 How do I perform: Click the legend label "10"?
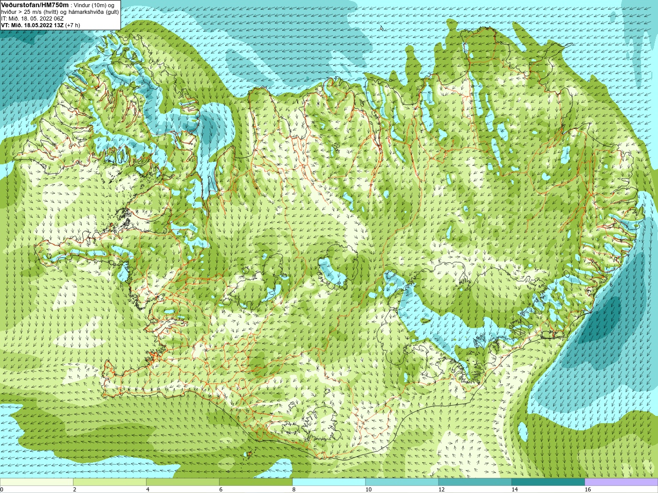(369, 489)
